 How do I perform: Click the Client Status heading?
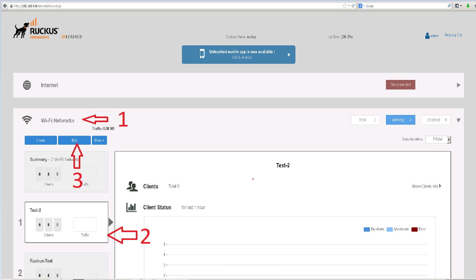(157, 207)
